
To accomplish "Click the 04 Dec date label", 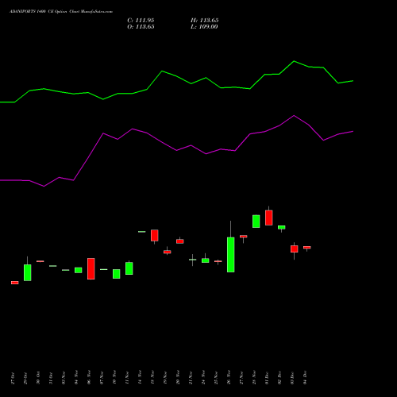I will click(x=305, y=378).
